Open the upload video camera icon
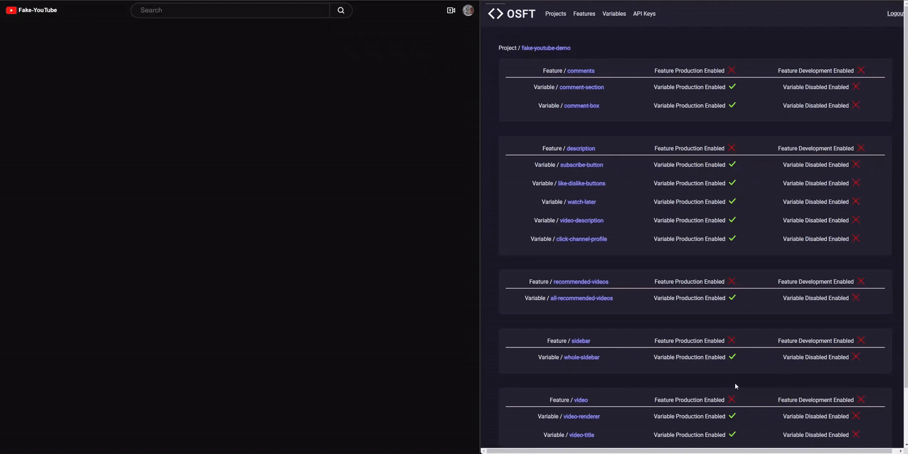 coord(451,10)
